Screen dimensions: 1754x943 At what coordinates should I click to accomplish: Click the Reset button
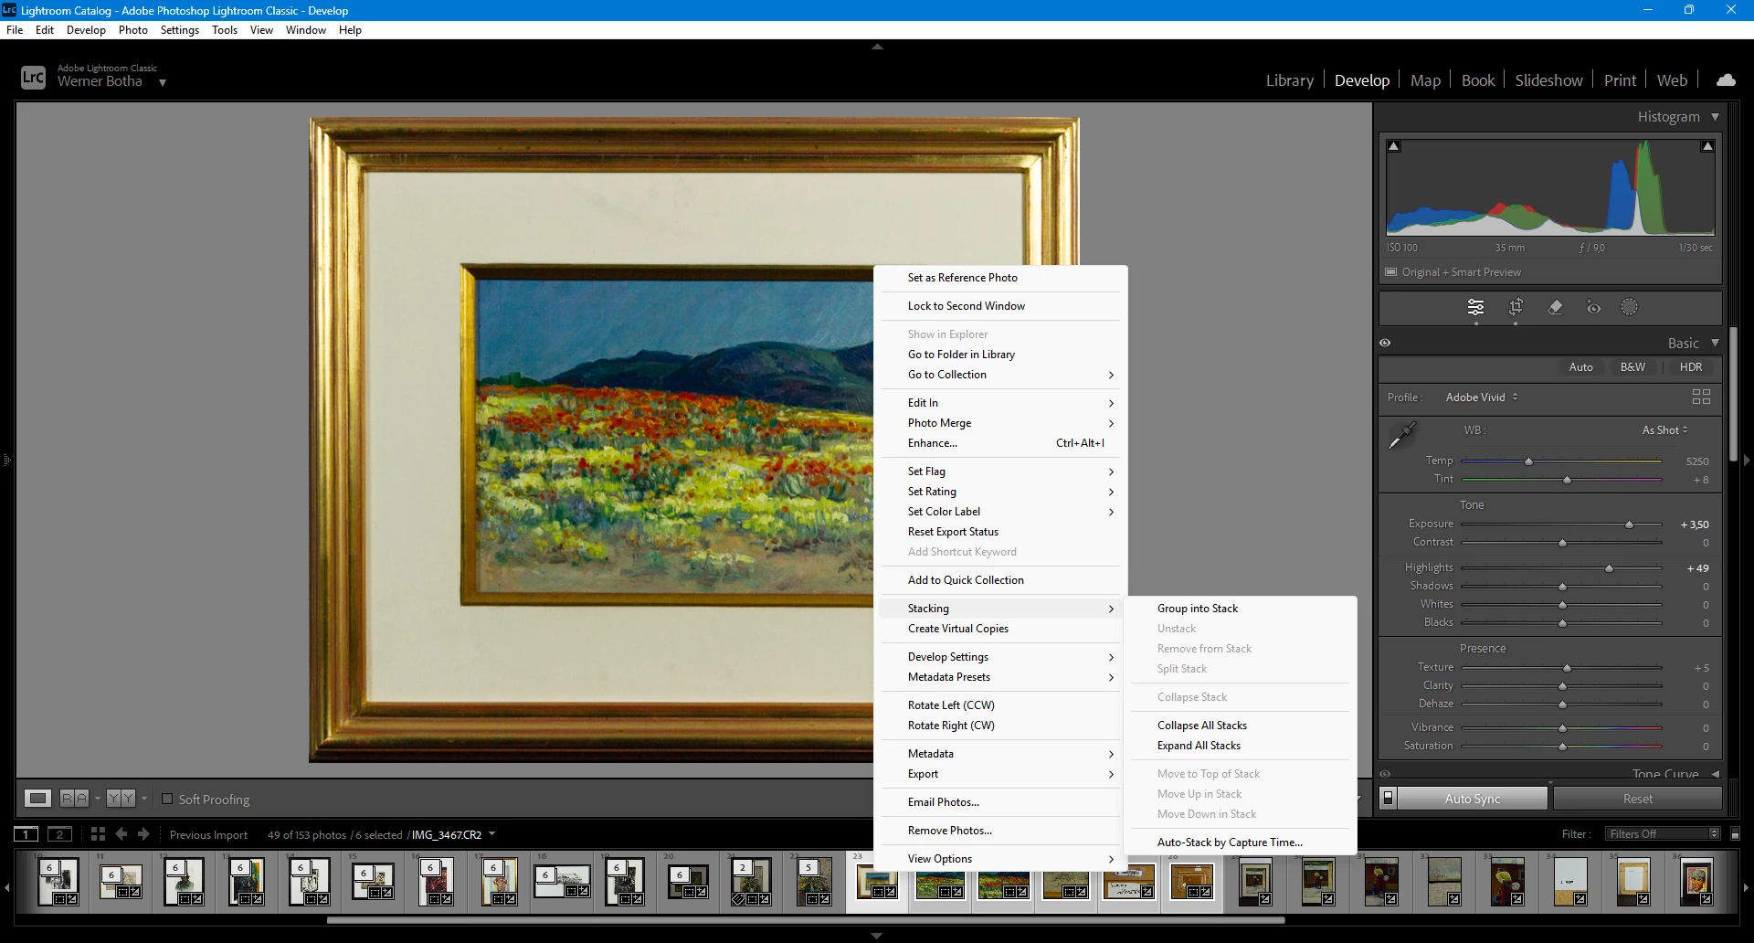(x=1637, y=799)
